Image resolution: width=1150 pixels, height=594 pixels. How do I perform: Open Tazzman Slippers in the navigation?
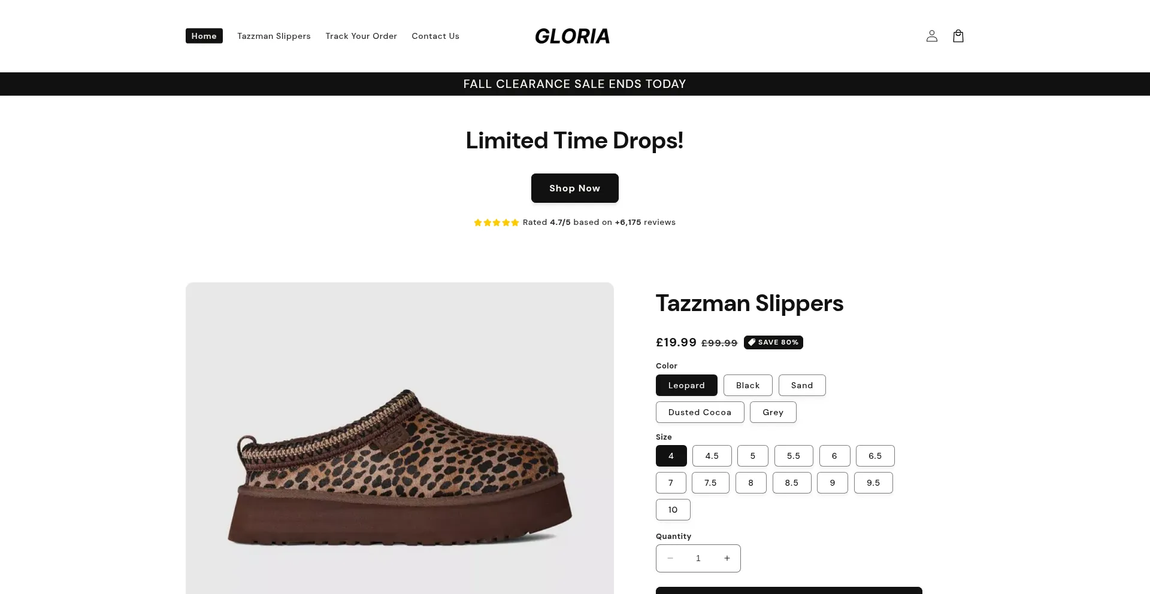[274, 36]
